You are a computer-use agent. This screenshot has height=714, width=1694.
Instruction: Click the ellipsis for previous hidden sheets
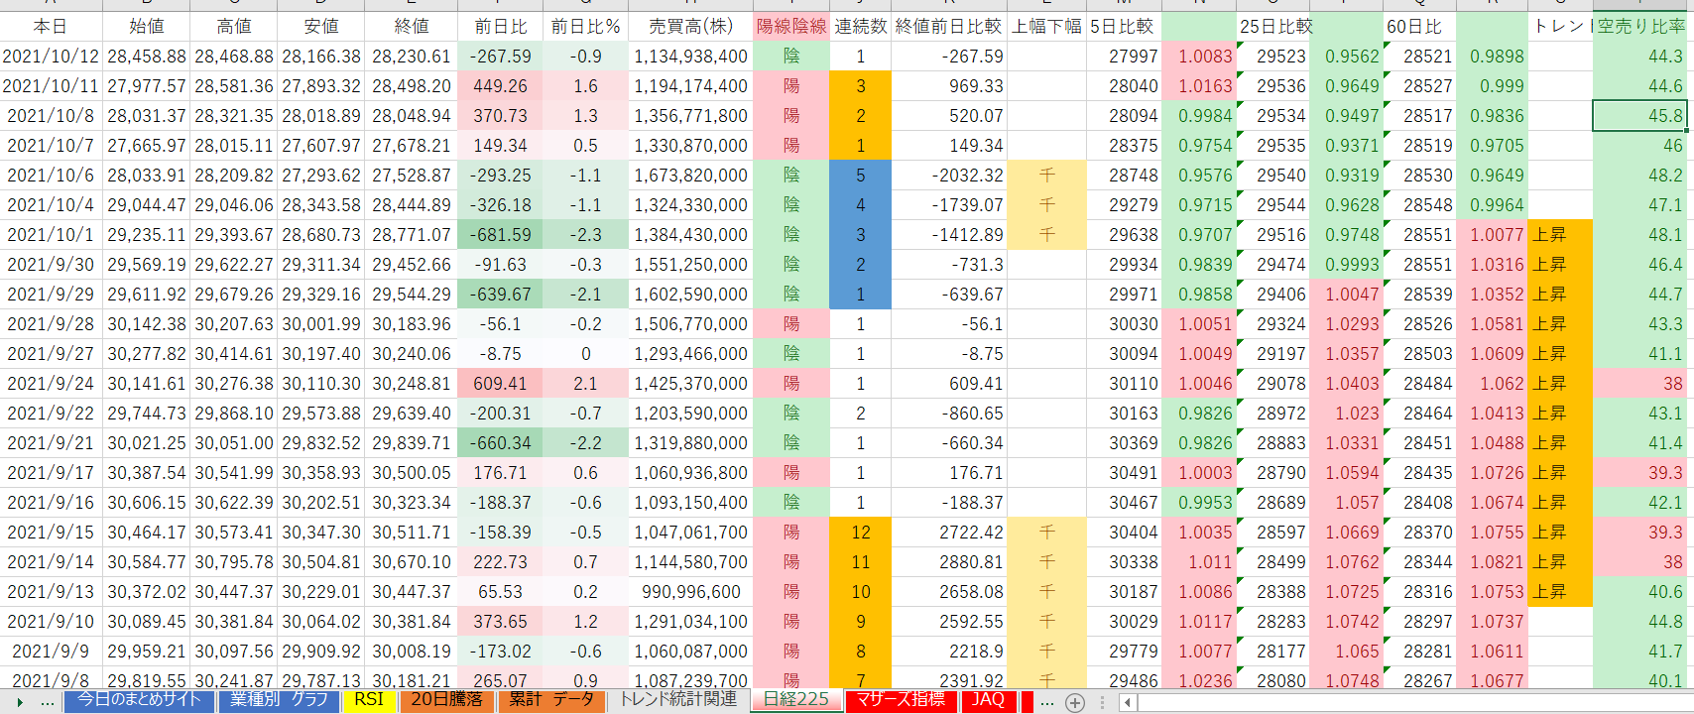click(48, 702)
